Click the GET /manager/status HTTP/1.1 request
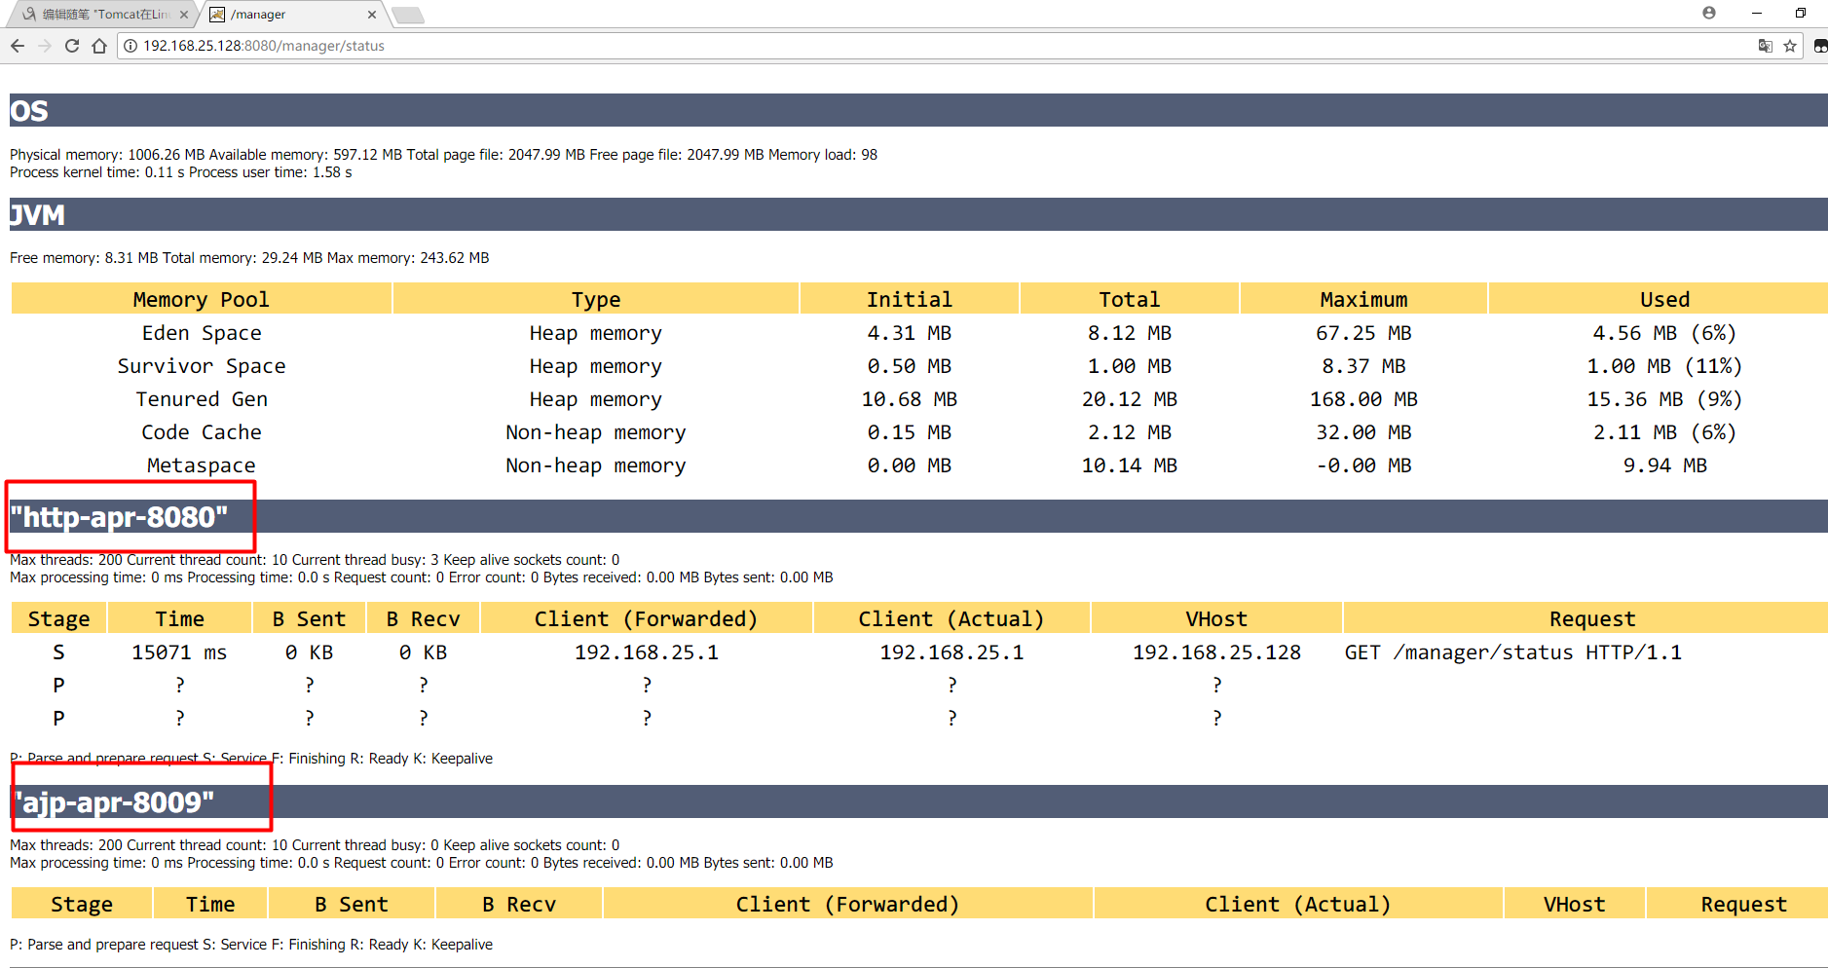 tap(1513, 652)
